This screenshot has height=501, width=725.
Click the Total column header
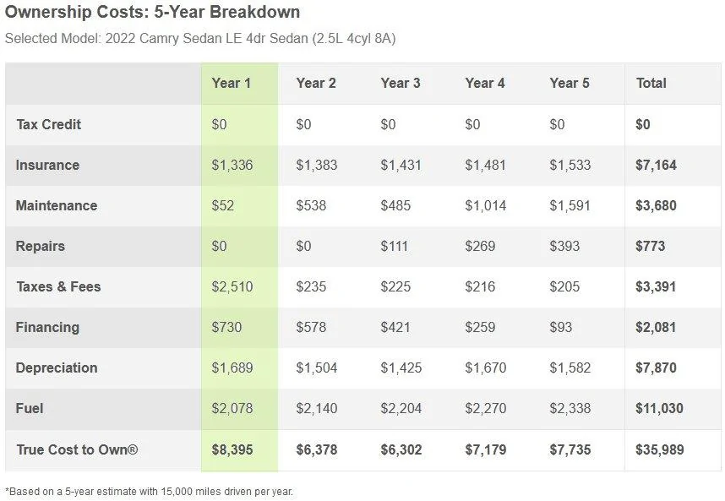pos(651,83)
